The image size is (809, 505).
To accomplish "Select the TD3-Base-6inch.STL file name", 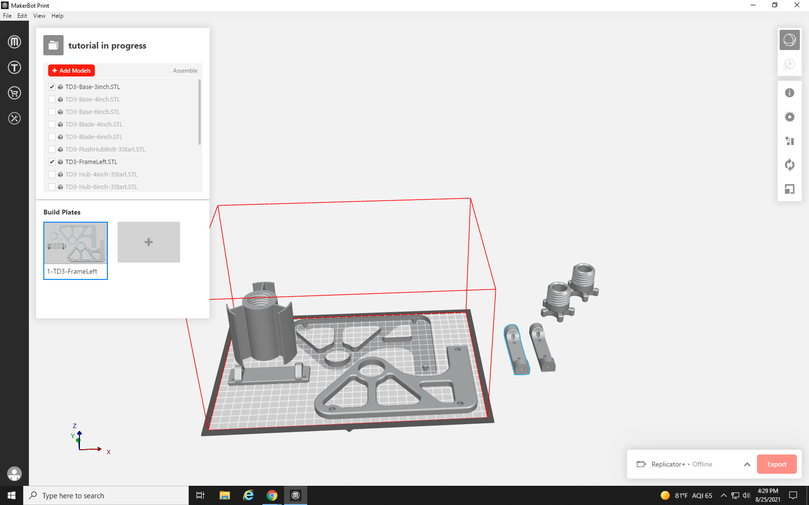I will (92, 112).
